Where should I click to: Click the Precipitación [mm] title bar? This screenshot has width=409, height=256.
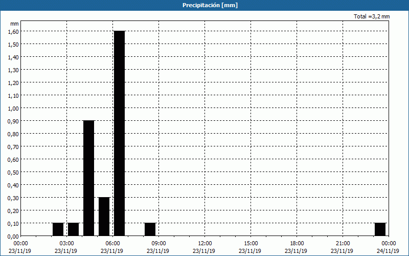pyautogui.click(x=204, y=5)
